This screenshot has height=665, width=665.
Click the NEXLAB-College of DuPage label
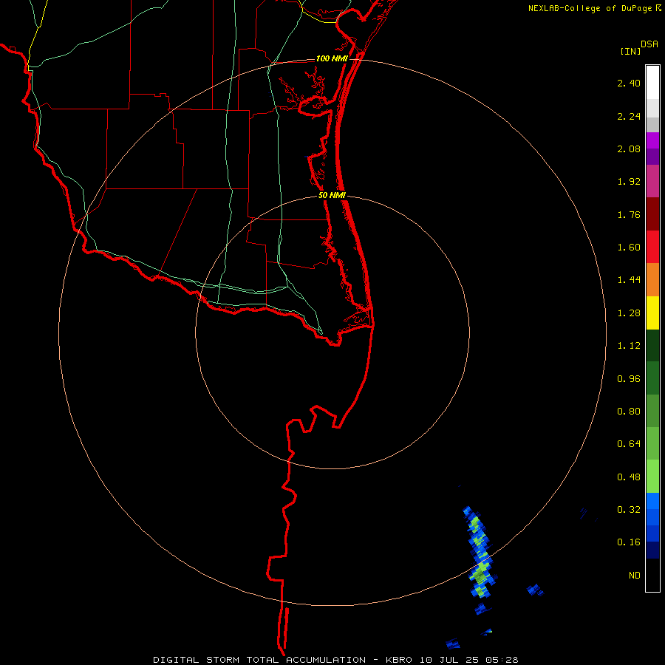point(590,8)
